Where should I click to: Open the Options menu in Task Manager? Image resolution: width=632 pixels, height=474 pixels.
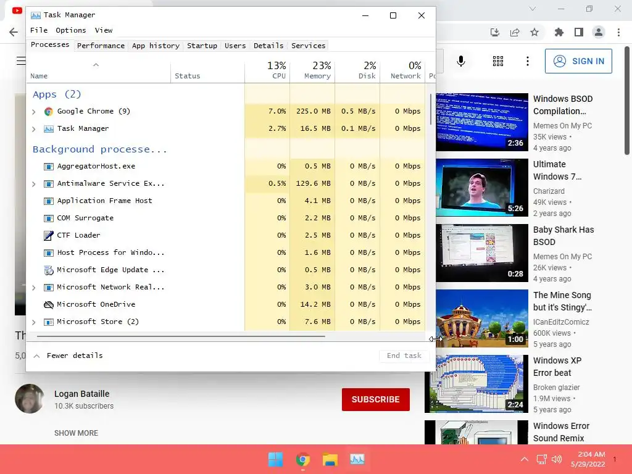click(71, 30)
